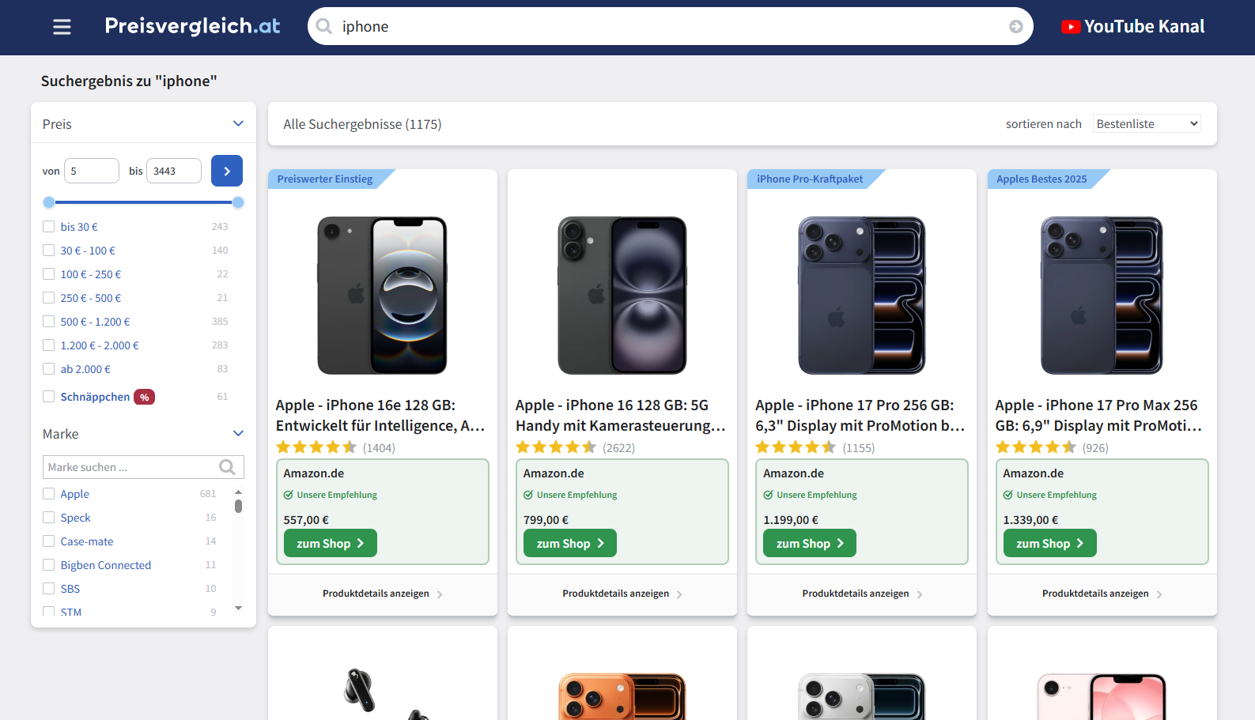Focus the 'Marke suchen' input field

(x=132, y=467)
